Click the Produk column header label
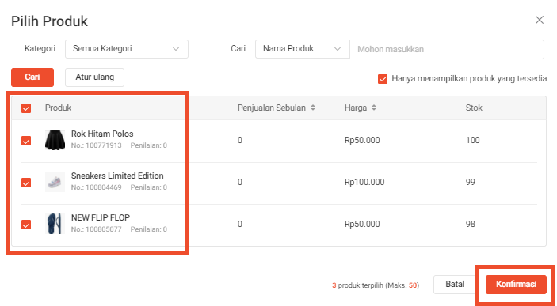This screenshot has width=557, height=306. pos(59,108)
